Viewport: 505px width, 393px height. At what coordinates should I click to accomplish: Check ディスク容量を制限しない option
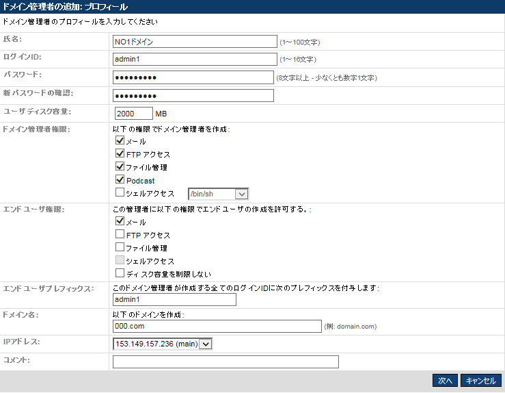120,273
